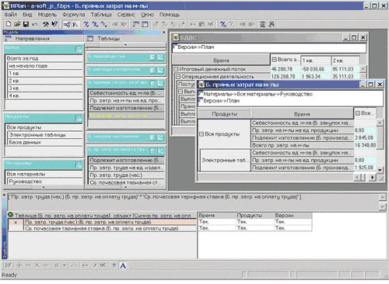Click the 2 кв. column header

(345, 61)
